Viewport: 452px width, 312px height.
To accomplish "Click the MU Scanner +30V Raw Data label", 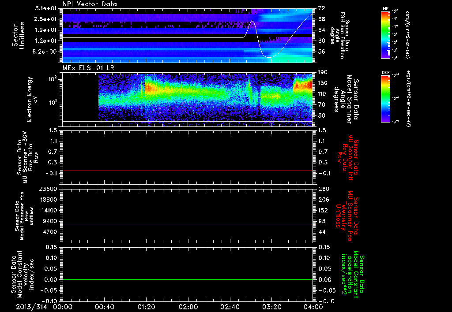I will (x=28, y=157).
